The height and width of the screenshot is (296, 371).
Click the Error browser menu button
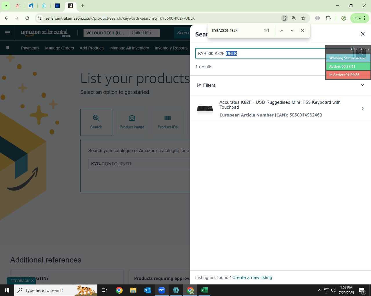360,18
